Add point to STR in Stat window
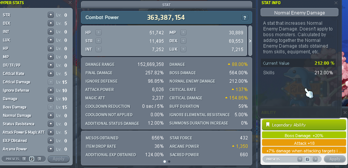This screenshot has height=168, width=348. pos(99,41)
